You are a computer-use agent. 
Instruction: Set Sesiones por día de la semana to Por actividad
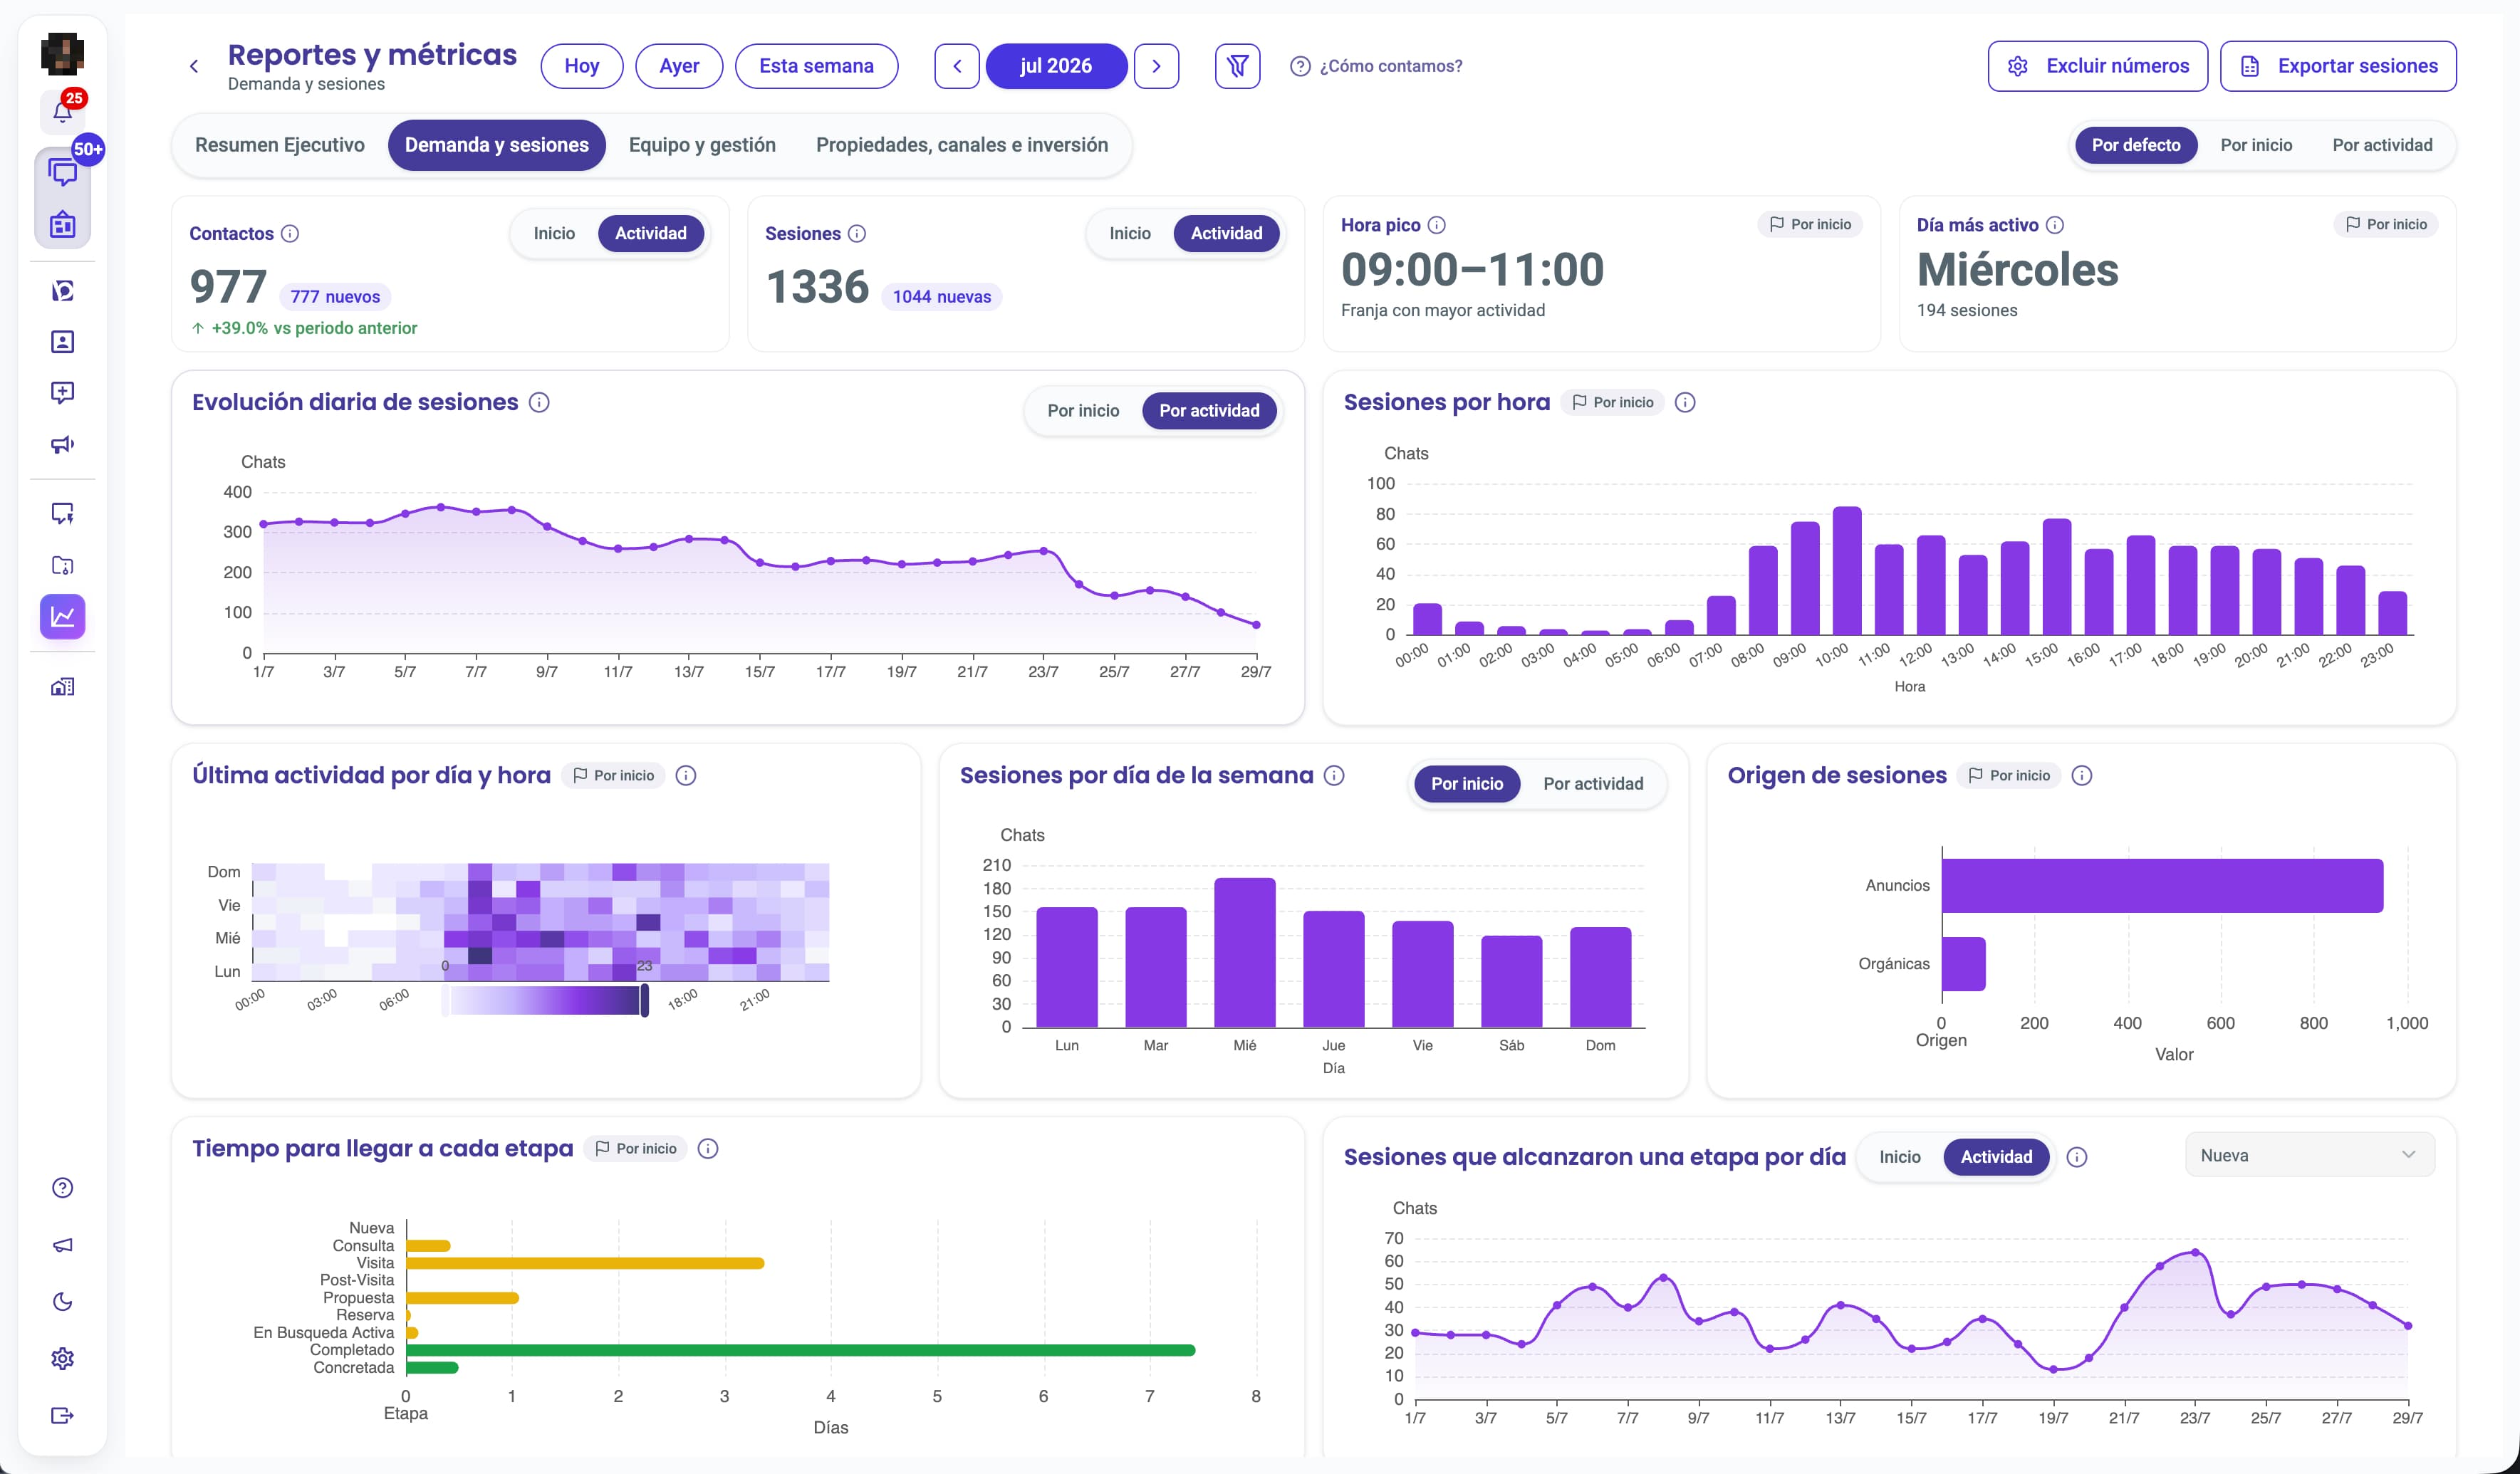1593,784
